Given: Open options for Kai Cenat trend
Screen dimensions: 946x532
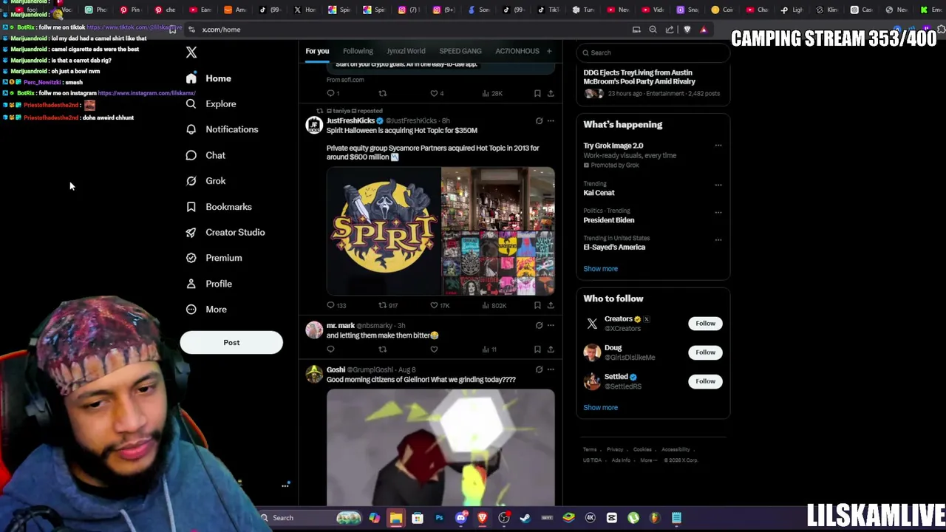Looking at the screenshot, I should 718,185.
